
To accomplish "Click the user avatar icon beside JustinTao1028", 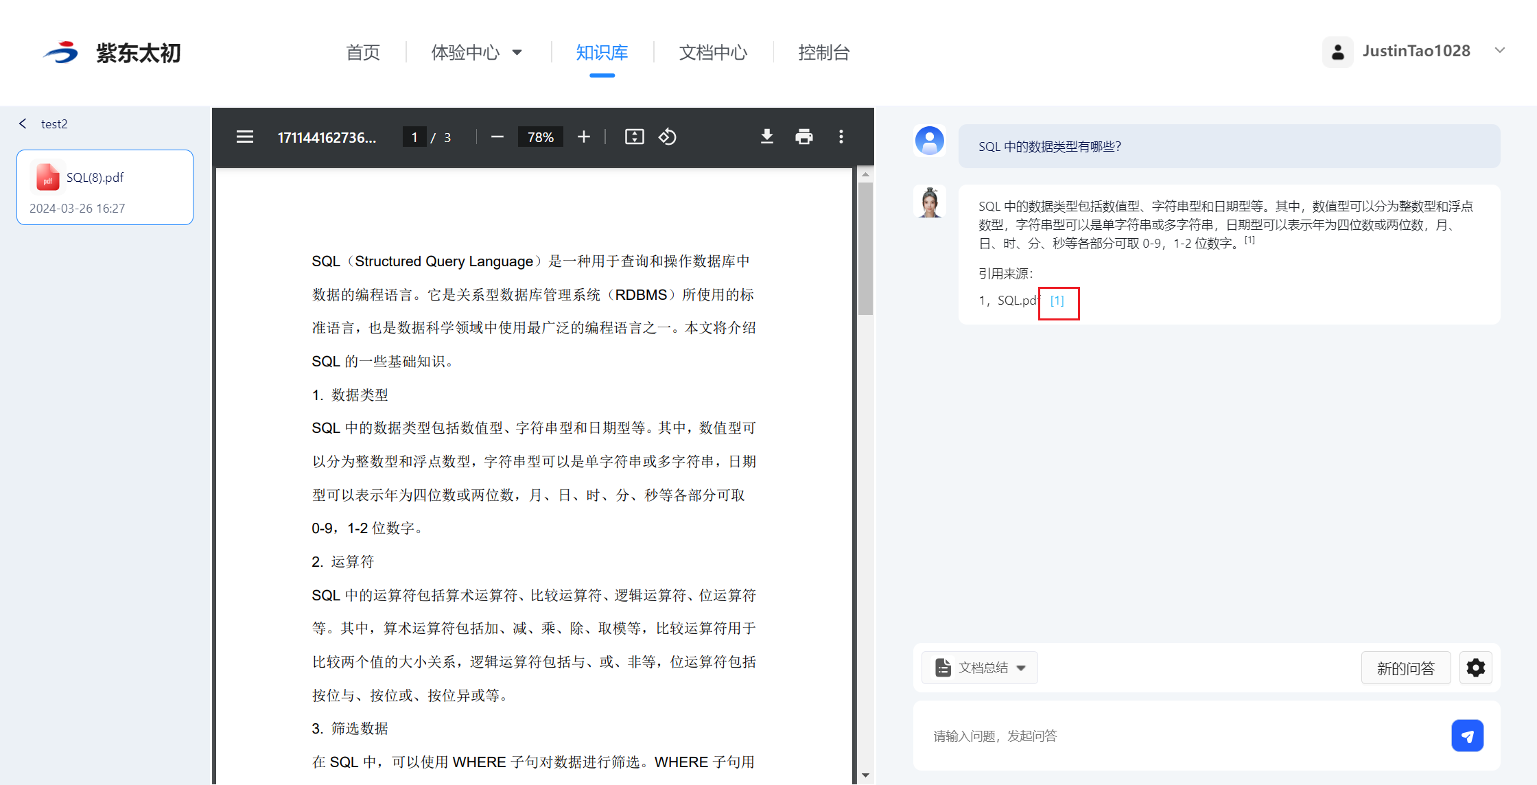I will coord(1337,51).
